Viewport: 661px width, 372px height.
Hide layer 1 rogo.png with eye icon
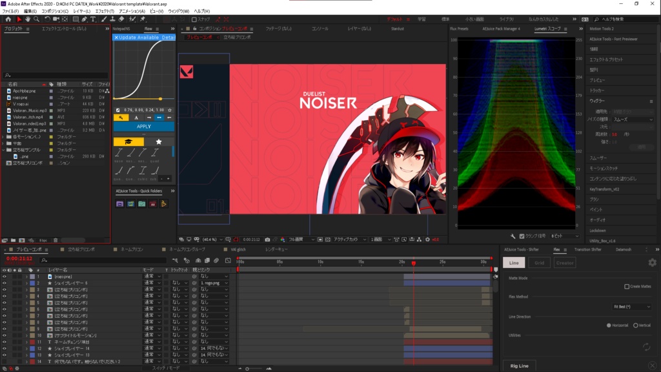5,276
